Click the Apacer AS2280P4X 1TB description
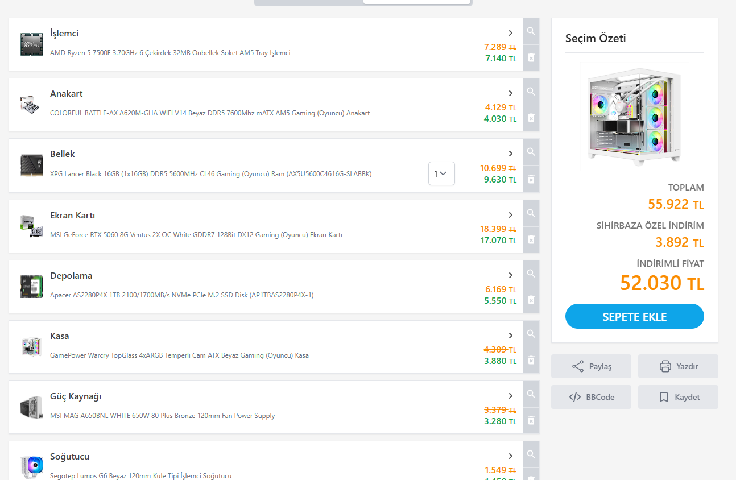 click(x=182, y=295)
